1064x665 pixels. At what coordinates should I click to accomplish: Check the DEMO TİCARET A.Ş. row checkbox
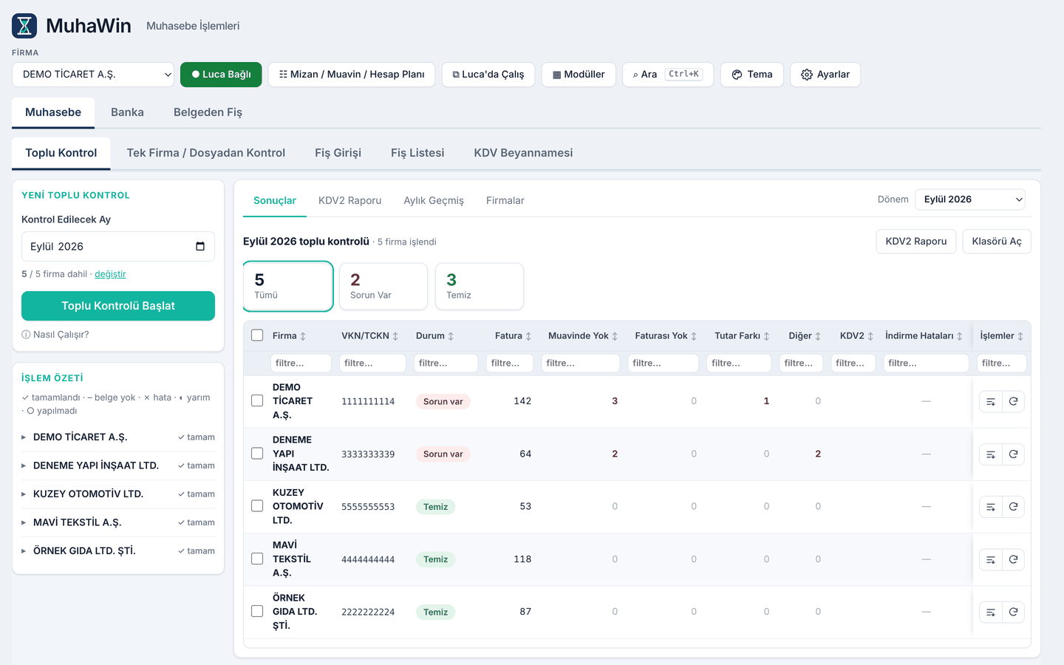click(257, 400)
